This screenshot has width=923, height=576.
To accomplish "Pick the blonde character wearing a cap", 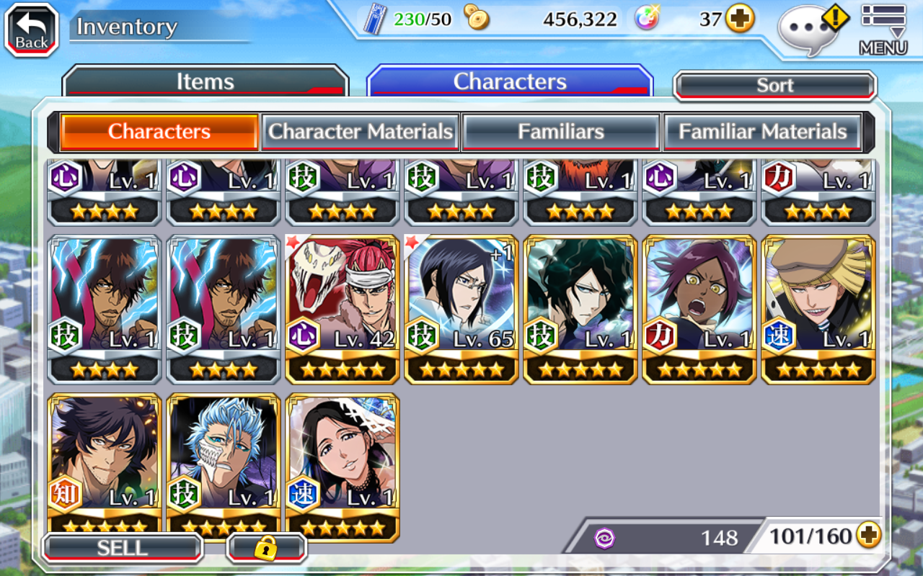I will [x=818, y=309].
